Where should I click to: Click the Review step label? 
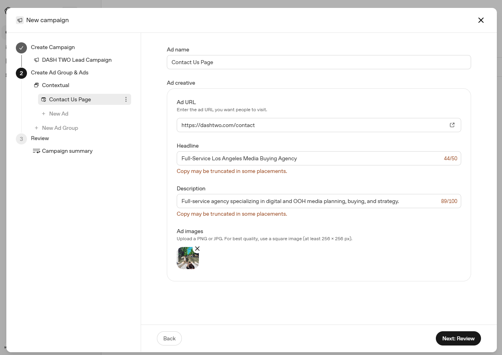(40, 138)
